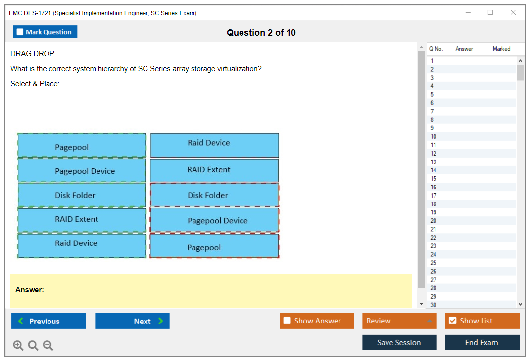
Task: Click the zoom out magnifier icon
Action: click(48, 346)
